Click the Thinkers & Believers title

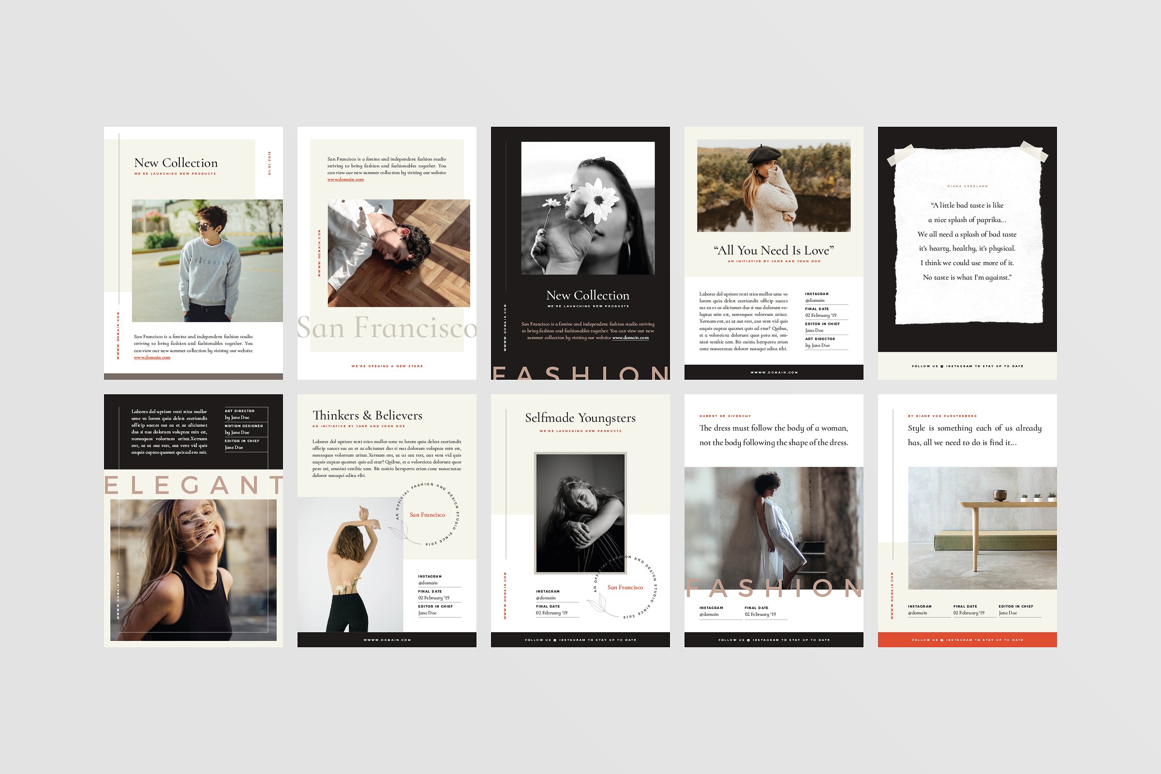[367, 415]
